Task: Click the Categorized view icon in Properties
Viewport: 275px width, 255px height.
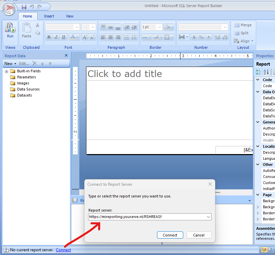Action: pyautogui.click(x=259, y=72)
